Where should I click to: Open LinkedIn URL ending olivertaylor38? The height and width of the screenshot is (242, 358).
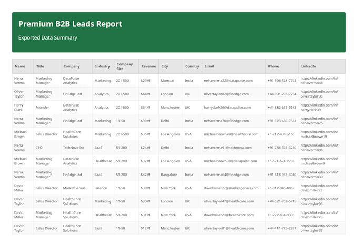coord(319,94)
